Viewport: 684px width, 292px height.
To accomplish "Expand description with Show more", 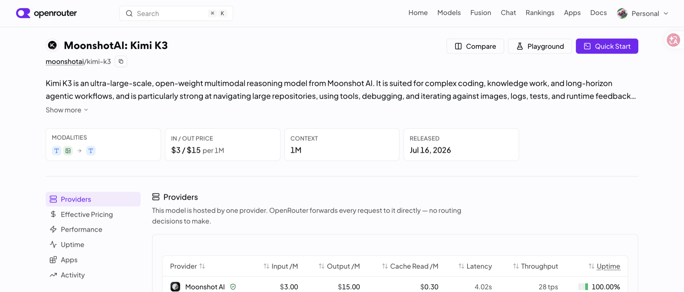I will coord(67,110).
